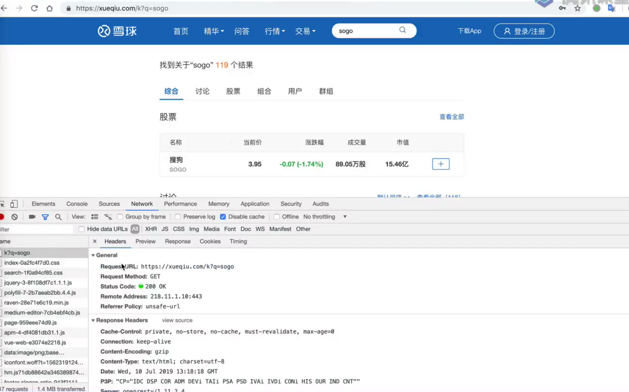Click the device toolbar toggle icon
This screenshot has width=629, height=392.
[x=14, y=204]
